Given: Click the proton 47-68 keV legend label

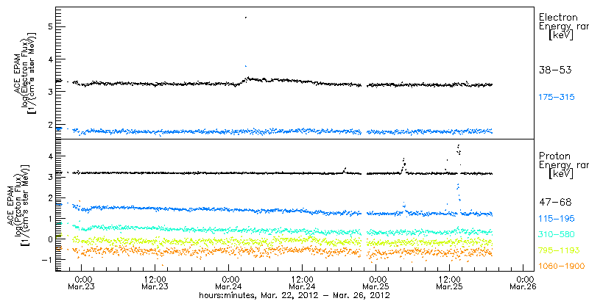Looking at the screenshot, I should 555,202.
